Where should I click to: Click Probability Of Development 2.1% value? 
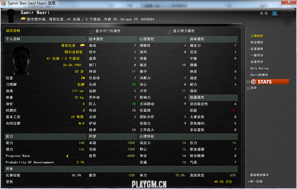coord(80,162)
